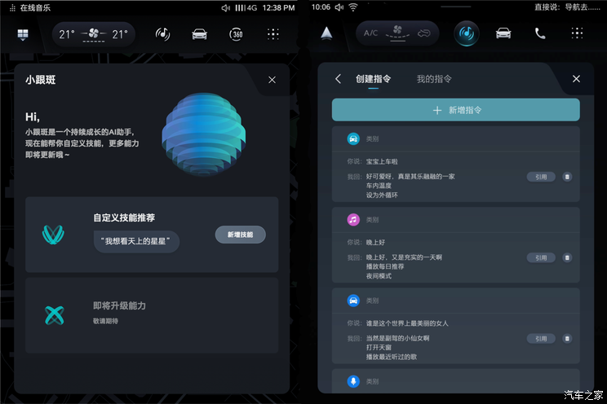Image resolution: width=607 pixels, height=404 pixels.
Task: Go back using the left chevron
Action: click(339, 79)
